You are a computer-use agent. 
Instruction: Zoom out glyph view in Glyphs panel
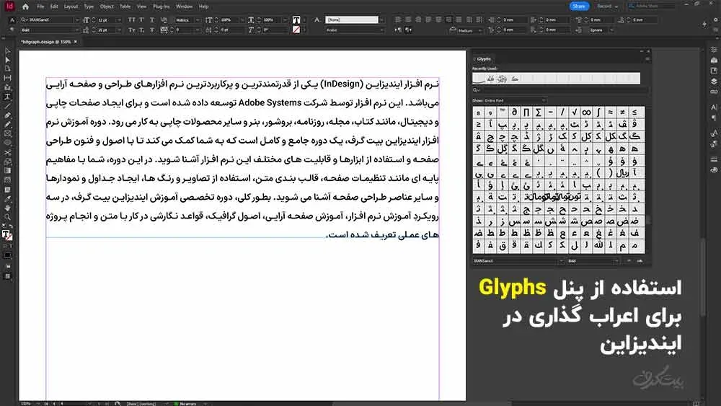629,261
